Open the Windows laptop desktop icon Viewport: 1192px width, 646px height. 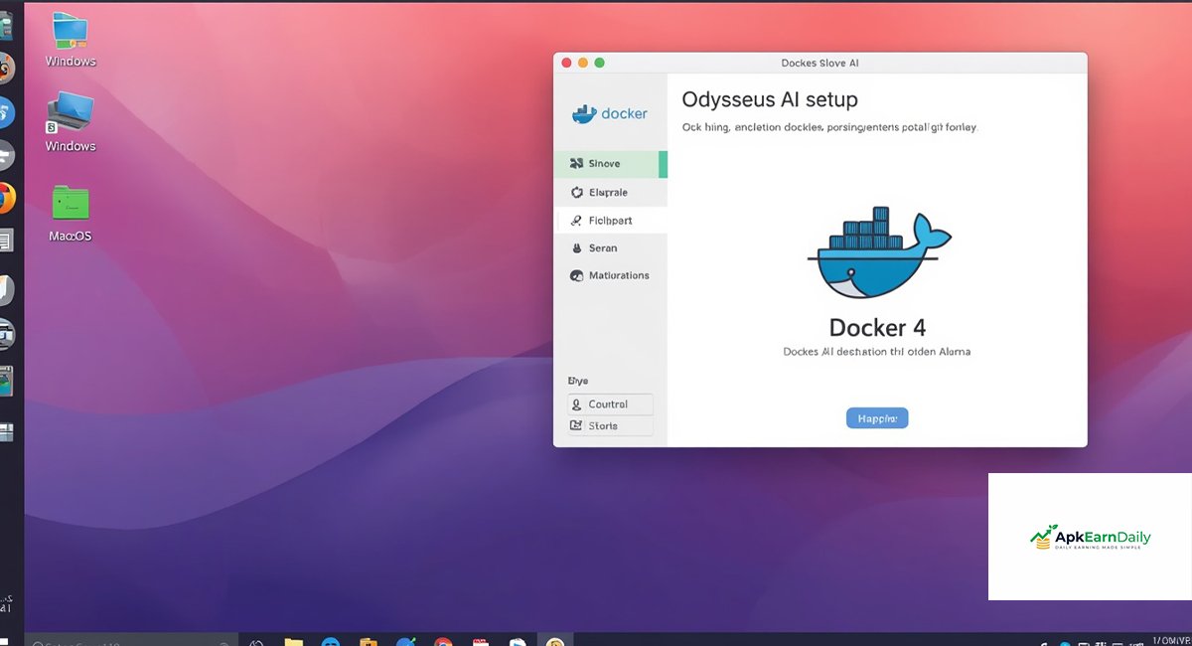pos(70,113)
